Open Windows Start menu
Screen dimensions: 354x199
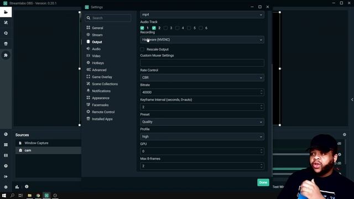tap(4, 195)
